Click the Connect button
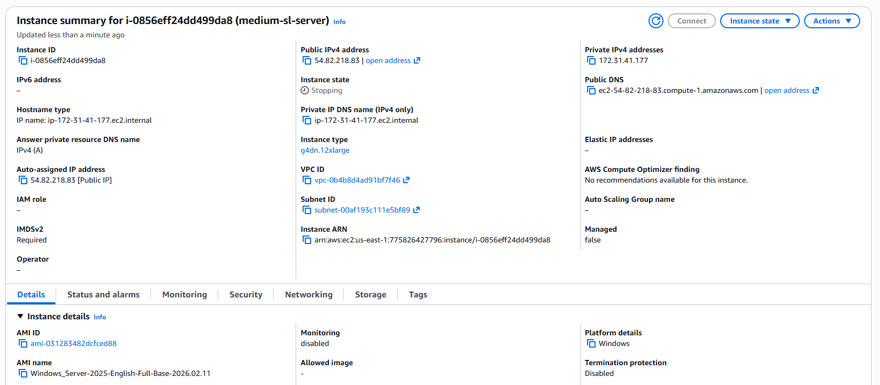This screenshot has width=880, height=385. pos(692,21)
